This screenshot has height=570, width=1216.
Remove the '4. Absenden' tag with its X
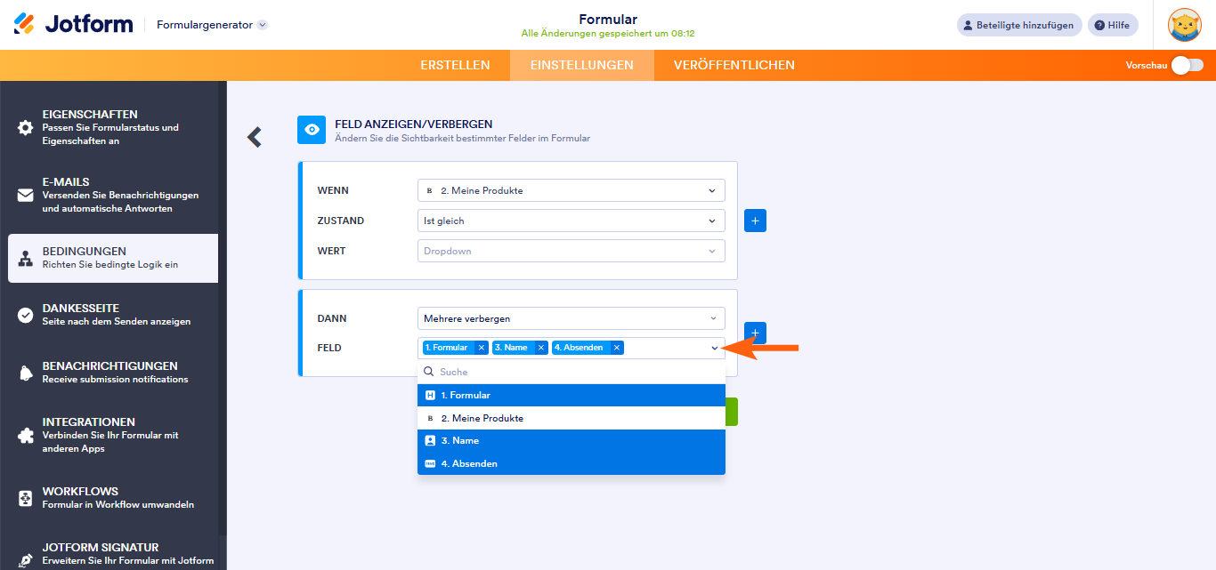click(616, 348)
